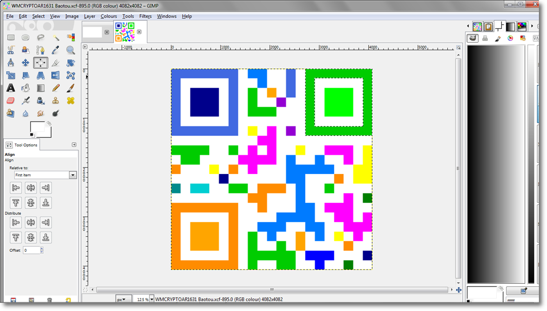Select the Text tool

click(x=11, y=88)
